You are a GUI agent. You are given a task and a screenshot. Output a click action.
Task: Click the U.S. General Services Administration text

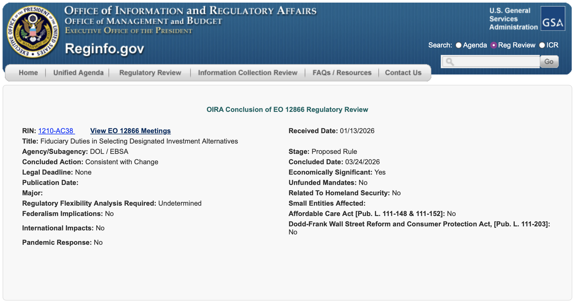click(513, 19)
